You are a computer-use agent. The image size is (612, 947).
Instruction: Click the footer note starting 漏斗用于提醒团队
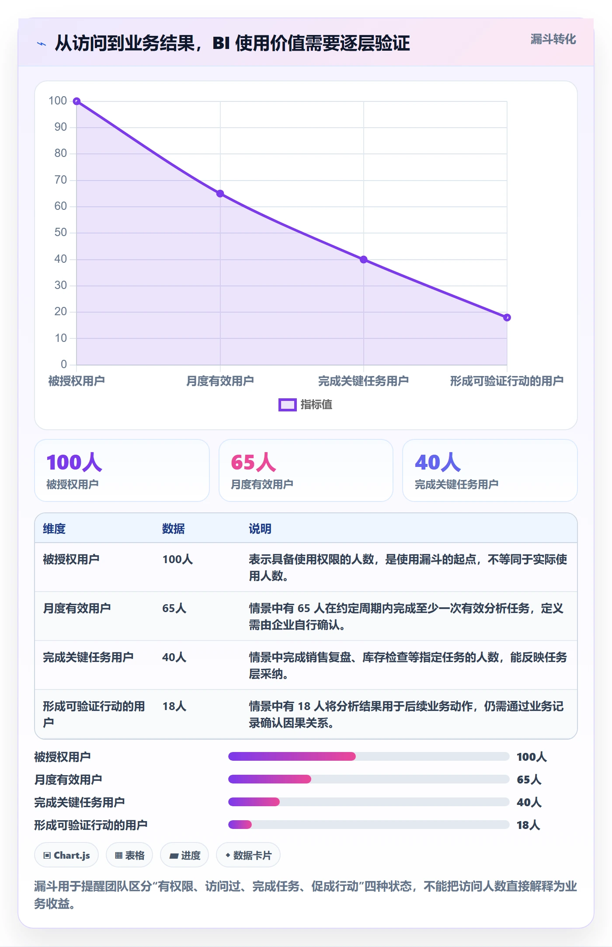pyautogui.click(x=306, y=895)
